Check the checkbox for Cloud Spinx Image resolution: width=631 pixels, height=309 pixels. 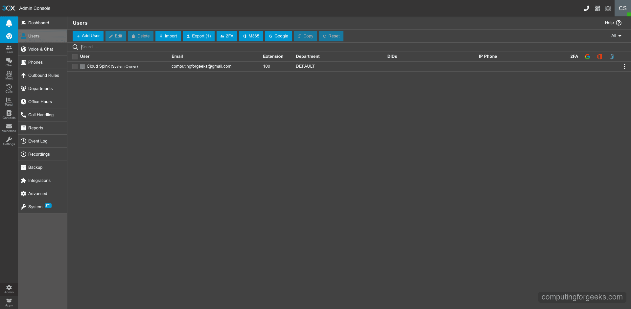point(75,67)
